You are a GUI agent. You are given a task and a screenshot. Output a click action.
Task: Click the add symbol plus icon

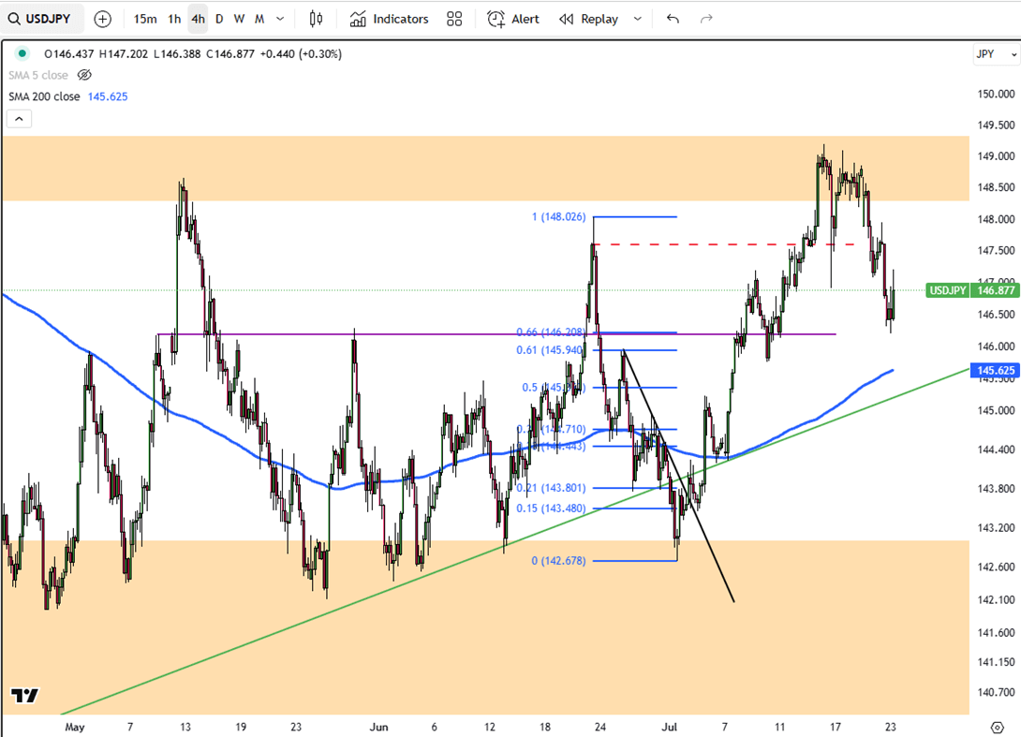pyautogui.click(x=102, y=19)
